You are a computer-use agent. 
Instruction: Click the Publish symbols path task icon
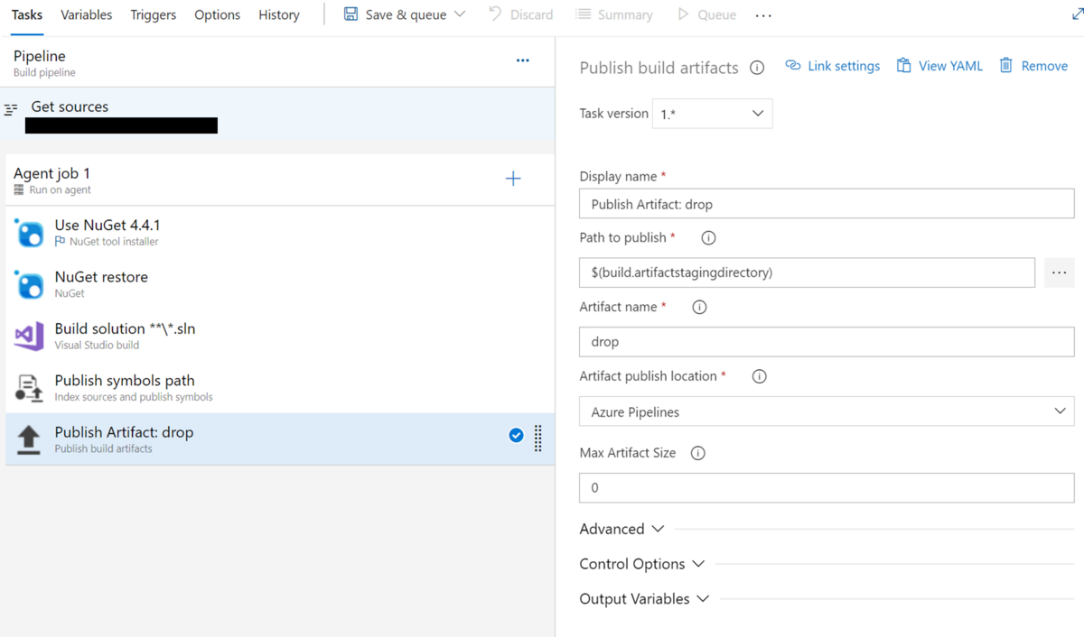click(x=29, y=388)
